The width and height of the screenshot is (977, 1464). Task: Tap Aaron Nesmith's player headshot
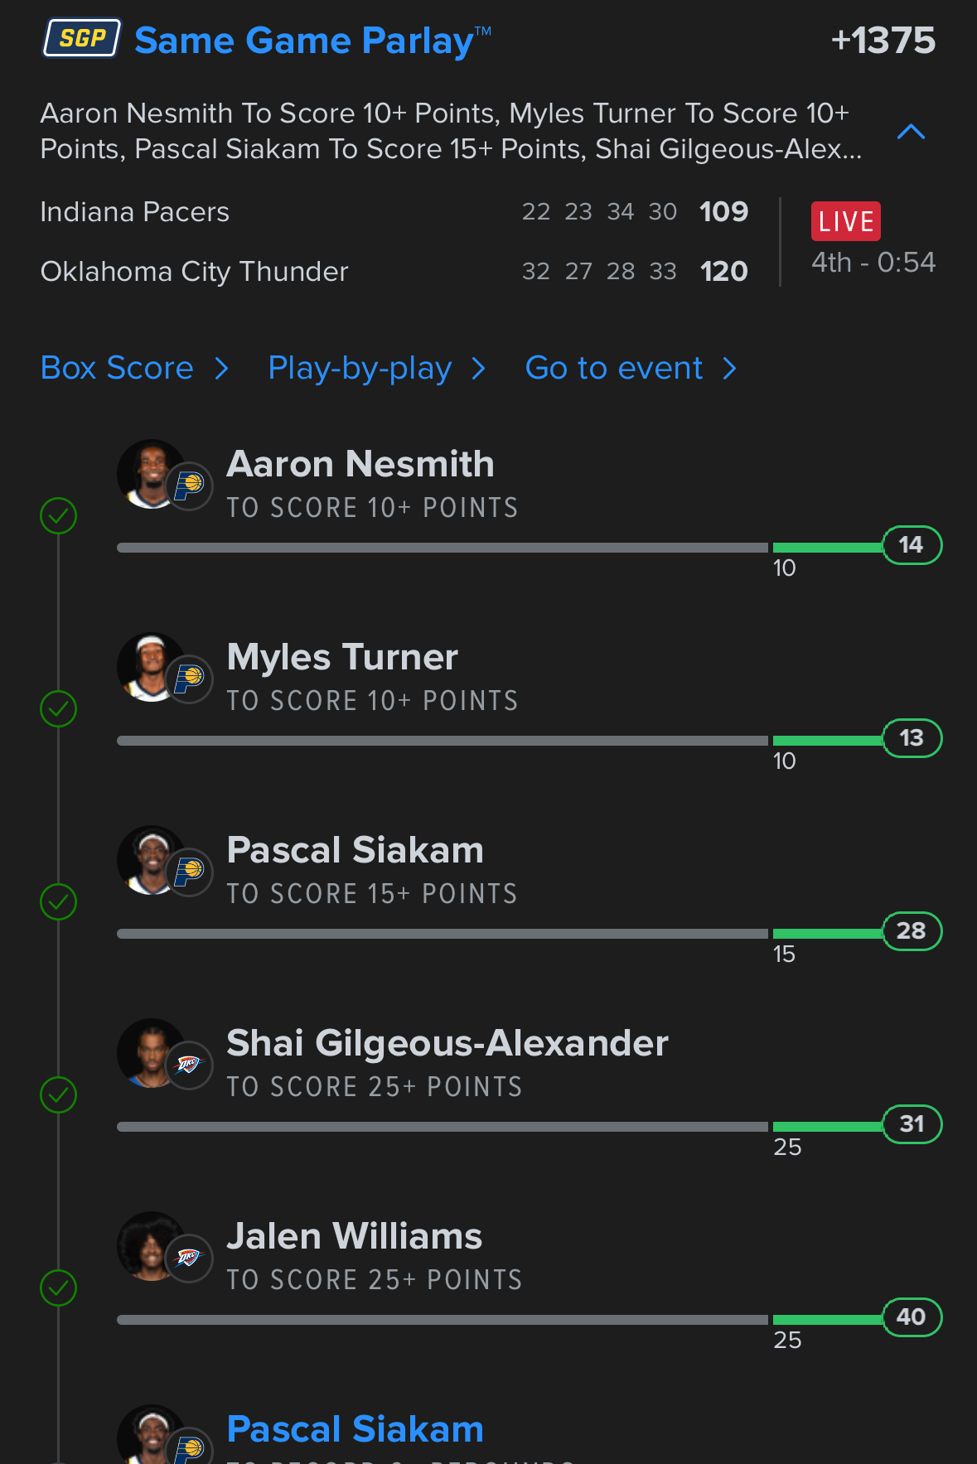[150, 474]
